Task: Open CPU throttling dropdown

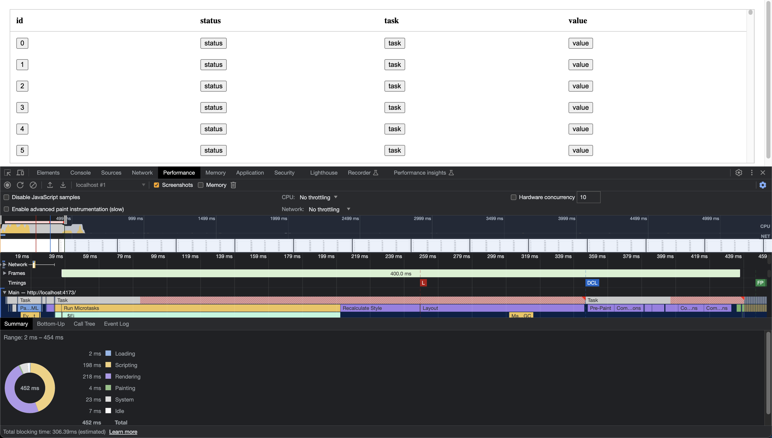Action: tap(319, 197)
